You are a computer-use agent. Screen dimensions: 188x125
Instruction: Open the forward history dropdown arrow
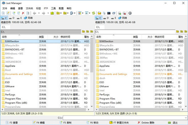point(48,13)
